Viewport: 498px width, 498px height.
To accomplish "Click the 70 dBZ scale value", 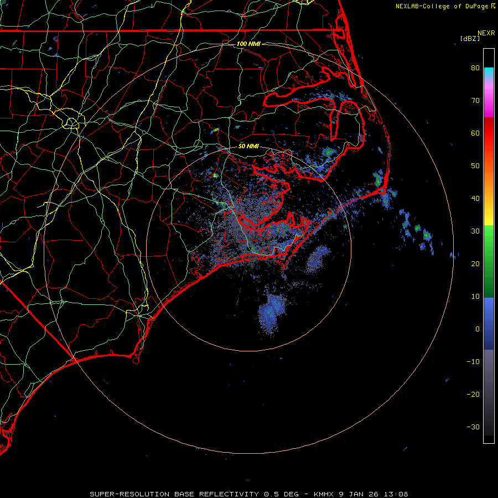I will (475, 100).
